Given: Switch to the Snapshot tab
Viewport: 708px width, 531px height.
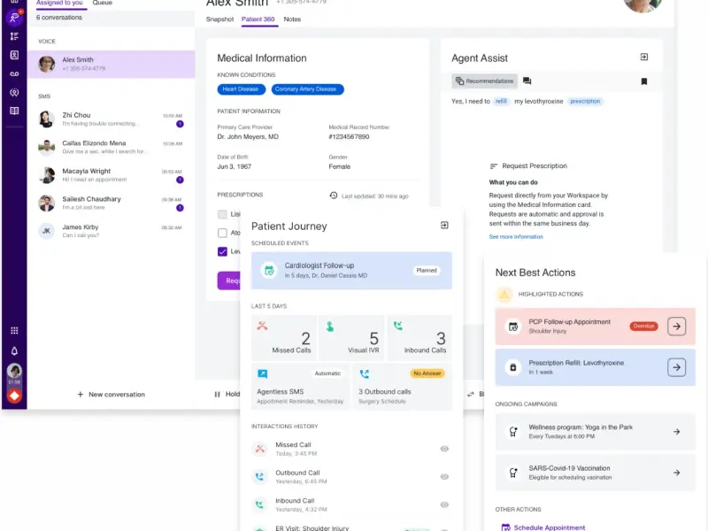Looking at the screenshot, I should tap(219, 19).
